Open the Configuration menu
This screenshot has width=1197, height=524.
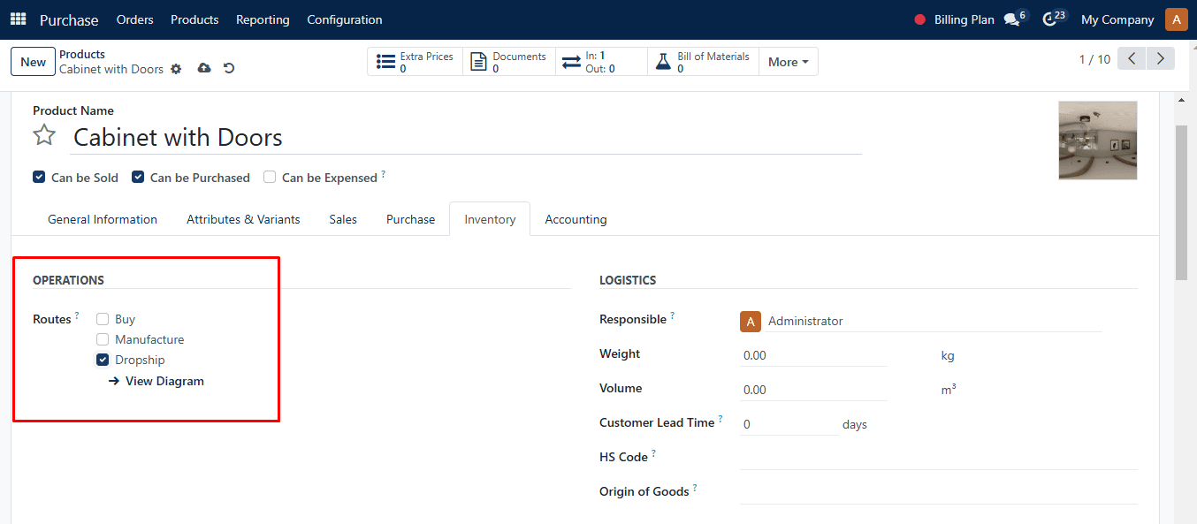coord(345,19)
